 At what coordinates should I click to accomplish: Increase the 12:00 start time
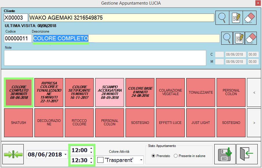[91, 148]
